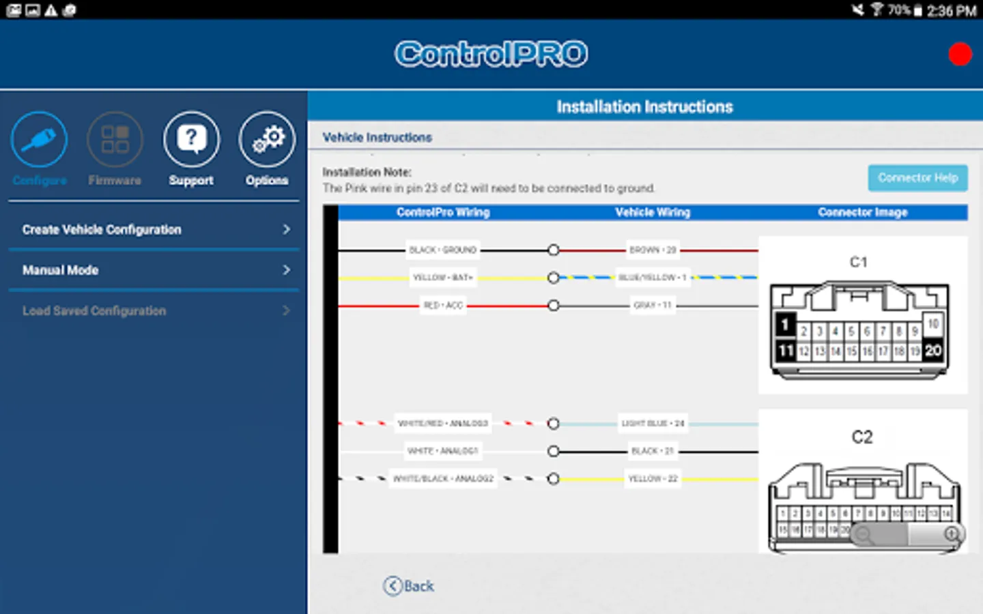Select the Vehicle Instructions tab
The image size is (983, 614).
tap(377, 137)
